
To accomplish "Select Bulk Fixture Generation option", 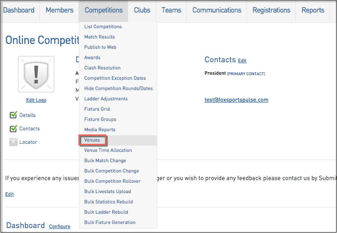I will click(x=110, y=222).
